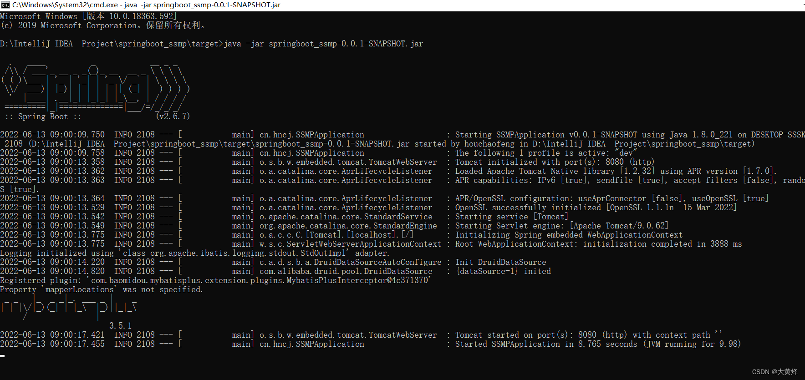Click 'Starting service [Tomcat]' message
The height and width of the screenshot is (380, 805).
(x=512, y=217)
